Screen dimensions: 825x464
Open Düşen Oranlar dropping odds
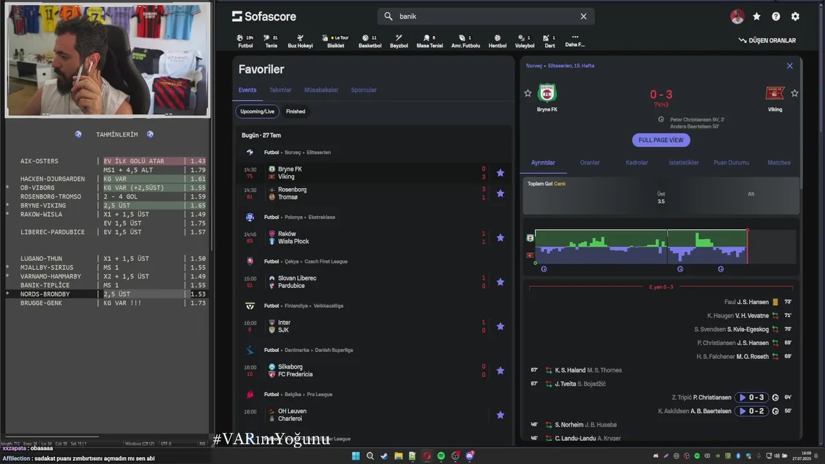point(767,41)
